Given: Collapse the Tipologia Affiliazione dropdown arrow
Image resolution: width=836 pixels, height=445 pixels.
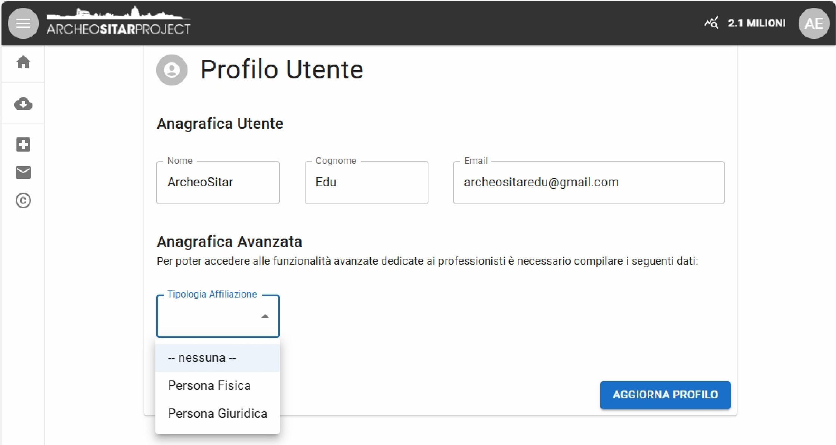Looking at the screenshot, I should 265,316.
